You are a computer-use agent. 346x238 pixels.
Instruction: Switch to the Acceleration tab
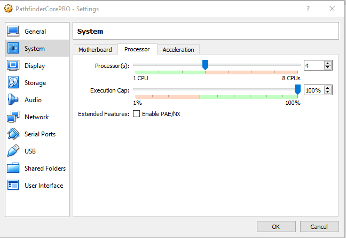tap(178, 50)
